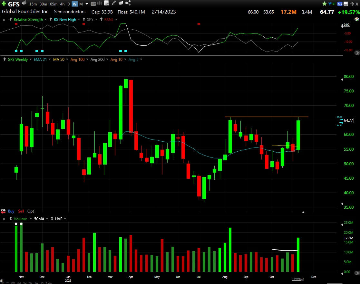This screenshot has height=284, width=360.
Task: Click the 11/11/2022 date marker
Action: click(298, 279)
